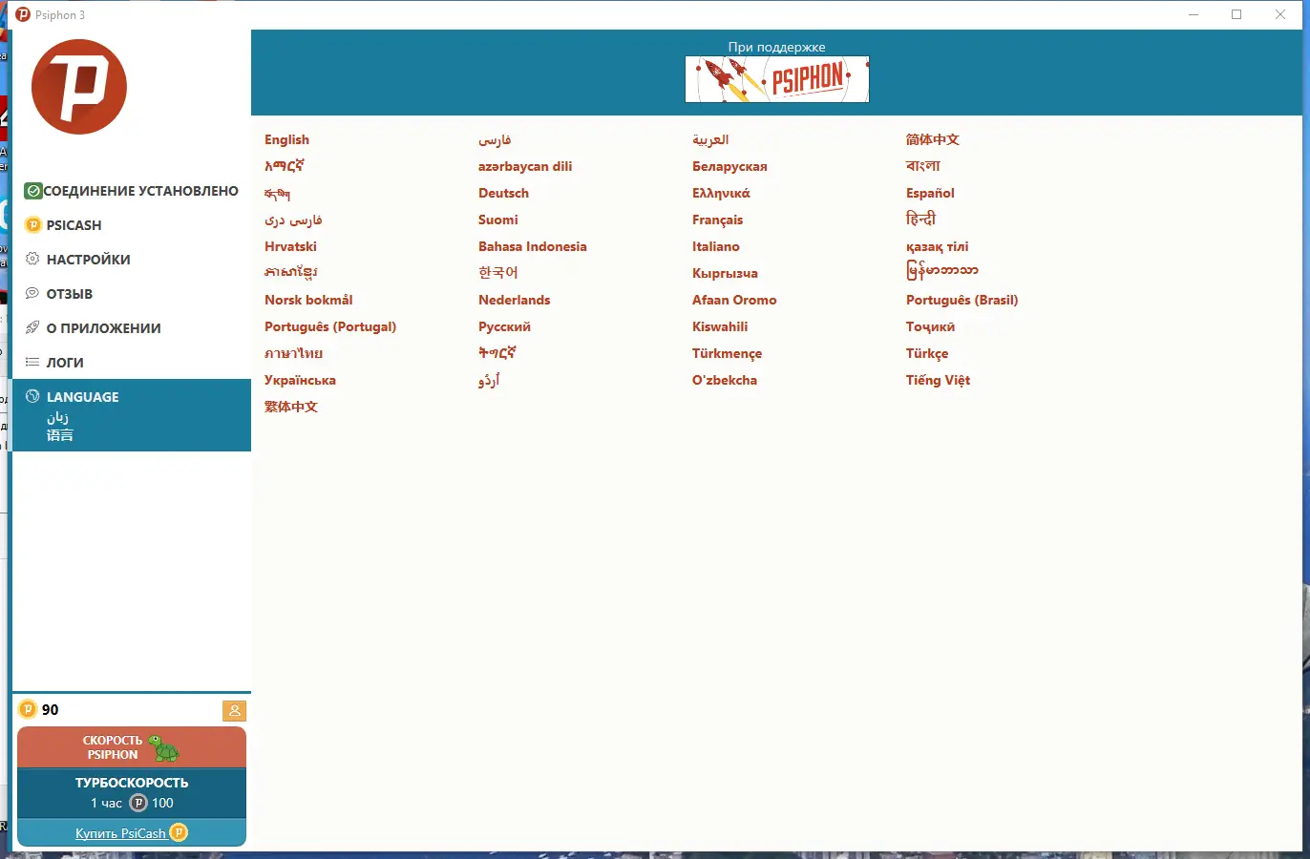Open the НАСТРОЙКИ tab
The height and width of the screenshot is (859, 1310).
132,260
